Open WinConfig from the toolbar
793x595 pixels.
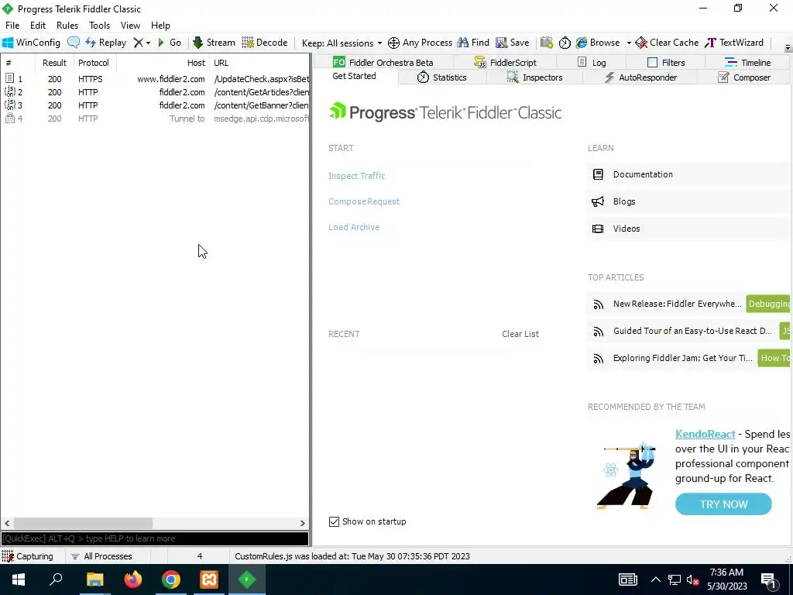[x=31, y=43]
